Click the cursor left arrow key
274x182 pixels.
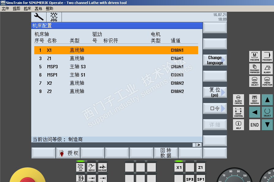click(x=255, y=112)
